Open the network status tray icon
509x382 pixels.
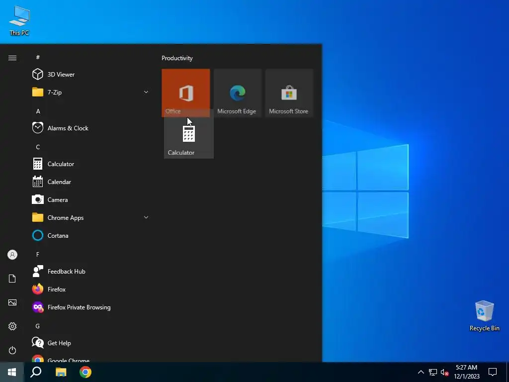pyautogui.click(x=433, y=372)
